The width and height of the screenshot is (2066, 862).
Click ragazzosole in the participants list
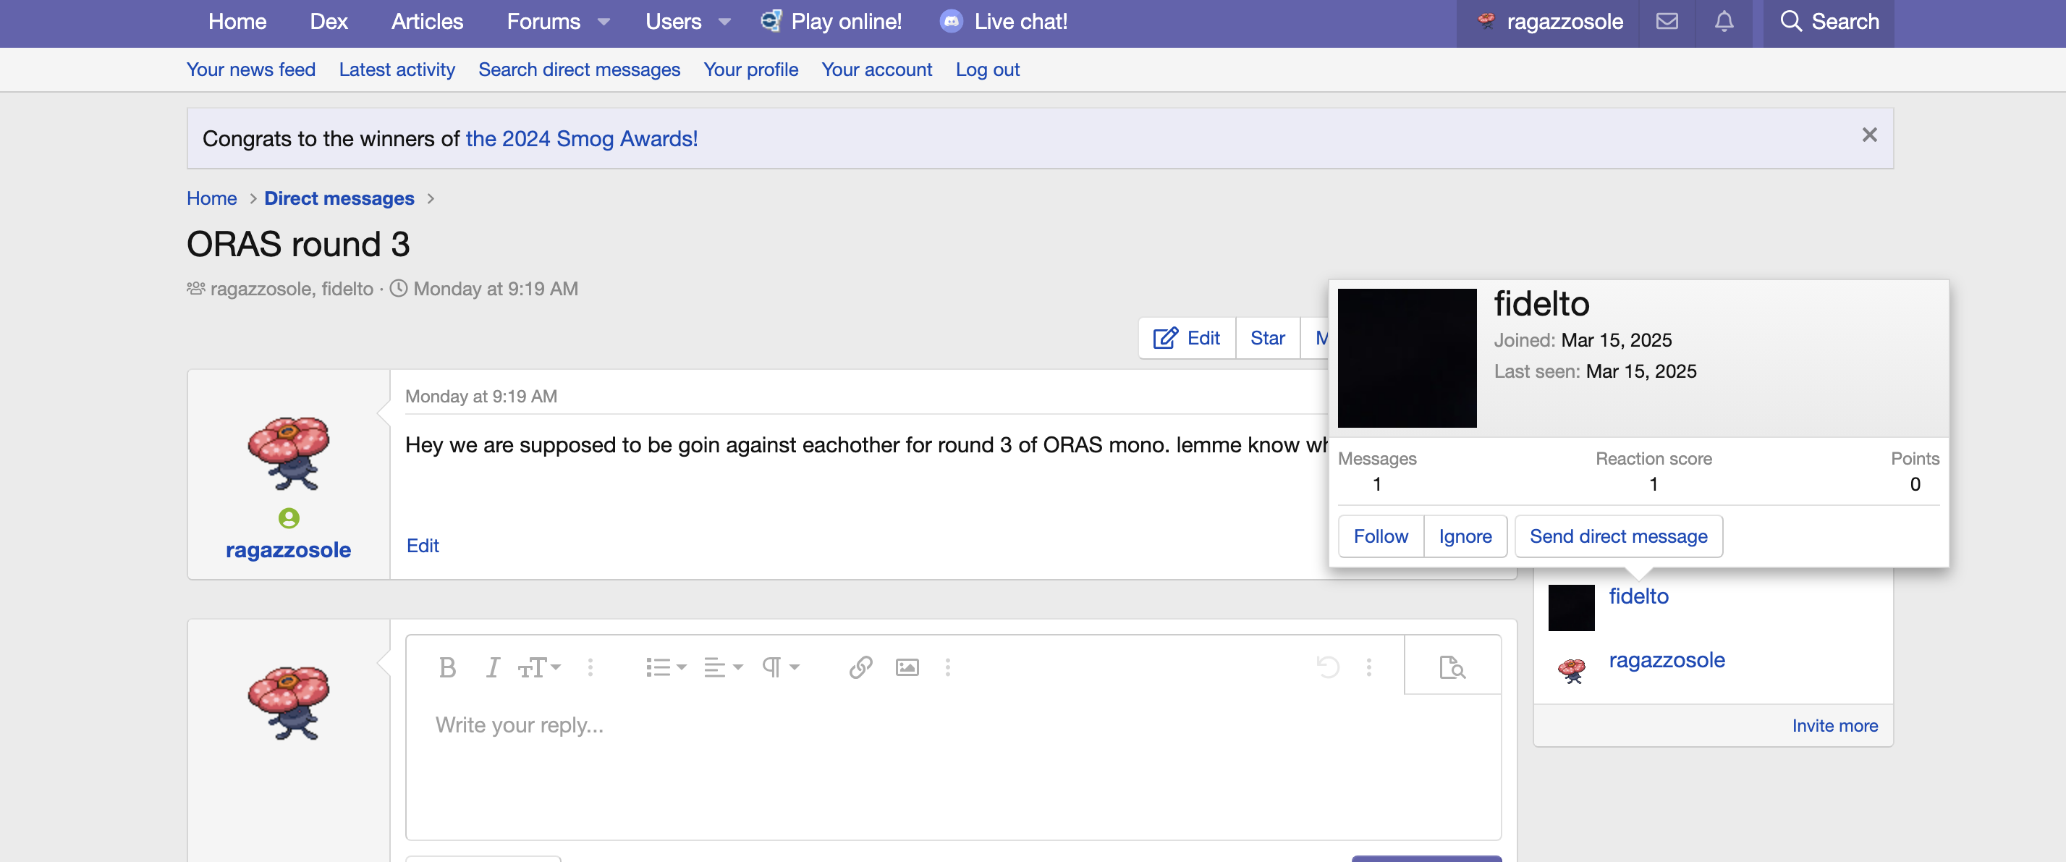[x=1667, y=660]
